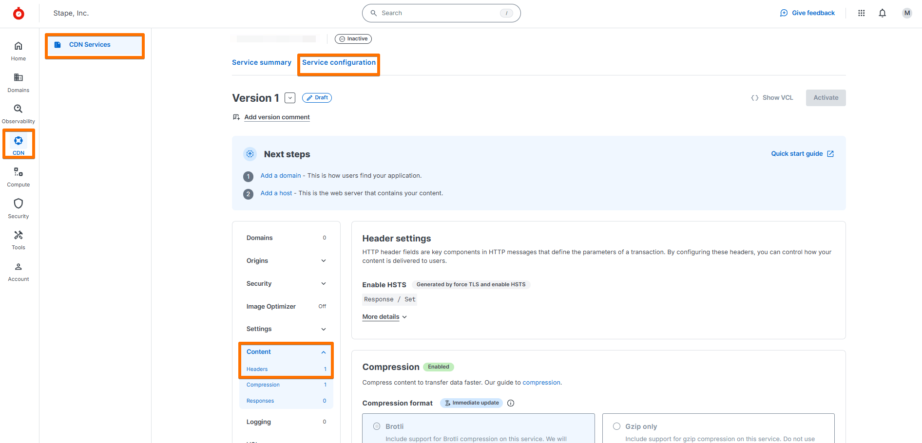Click the Add version comment icon
Viewport: 922px width, 443px height.
tap(236, 117)
